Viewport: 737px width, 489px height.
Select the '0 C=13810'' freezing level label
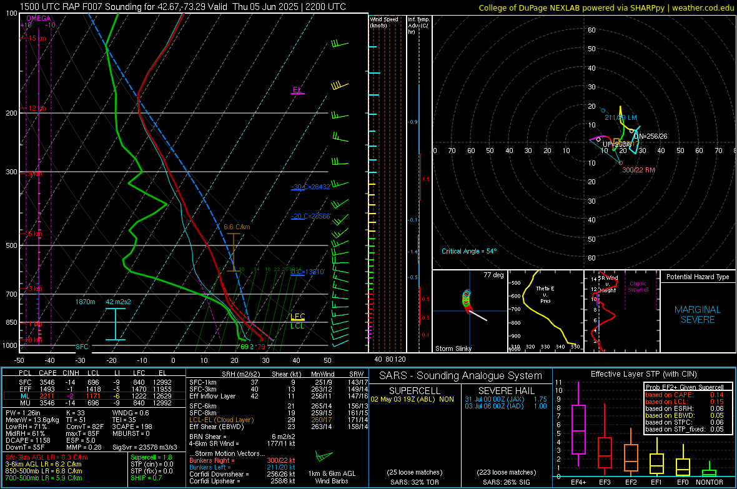308,272
